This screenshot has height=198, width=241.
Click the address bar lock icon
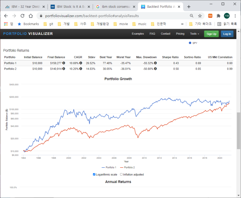(41, 16)
